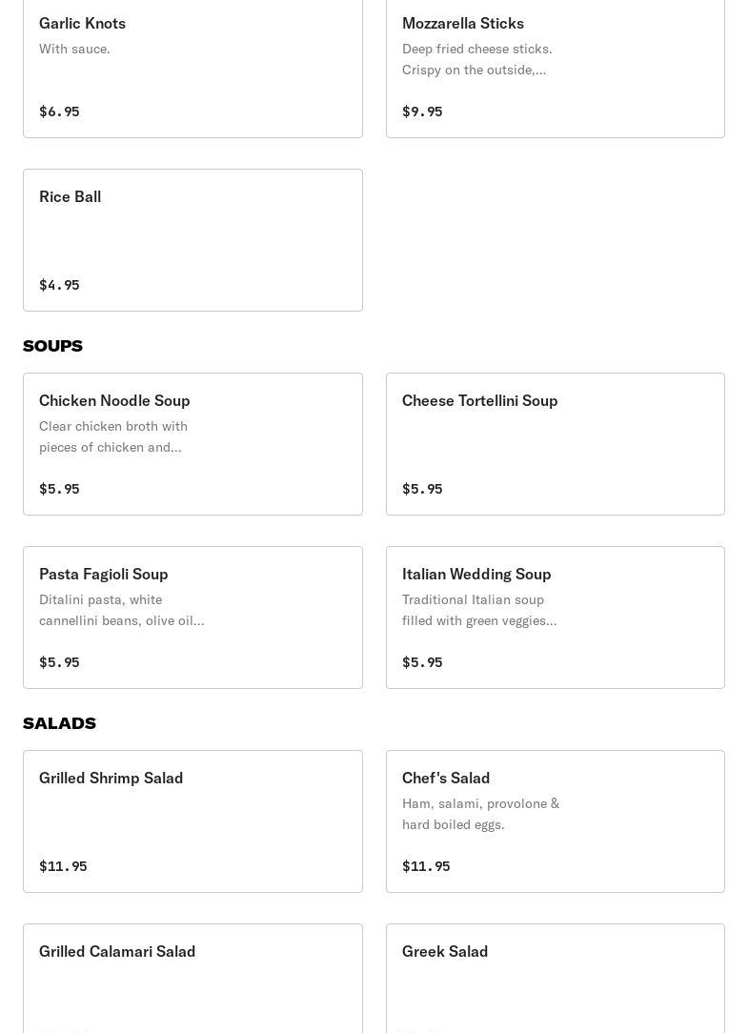
Task: Choose the Chef's Salad card
Action: (x=555, y=821)
